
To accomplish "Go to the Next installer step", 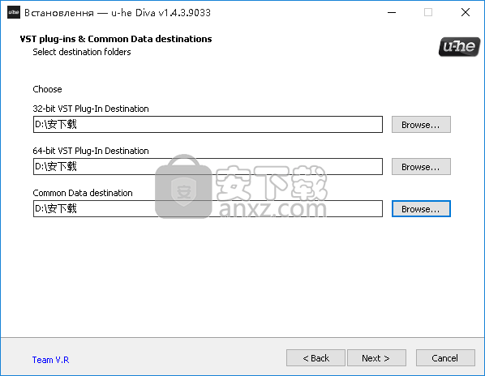I will coord(376,358).
